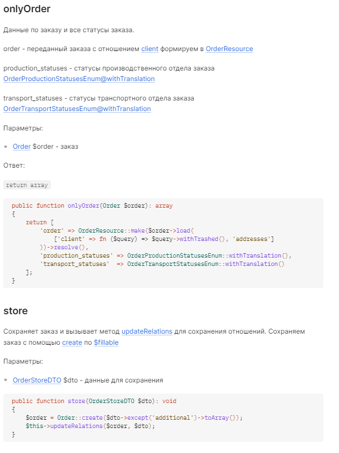Follow the OrderProductionStatusesEnum@withTranslation link
The width and height of the screenshot is (339, 453).
[79, 79]
